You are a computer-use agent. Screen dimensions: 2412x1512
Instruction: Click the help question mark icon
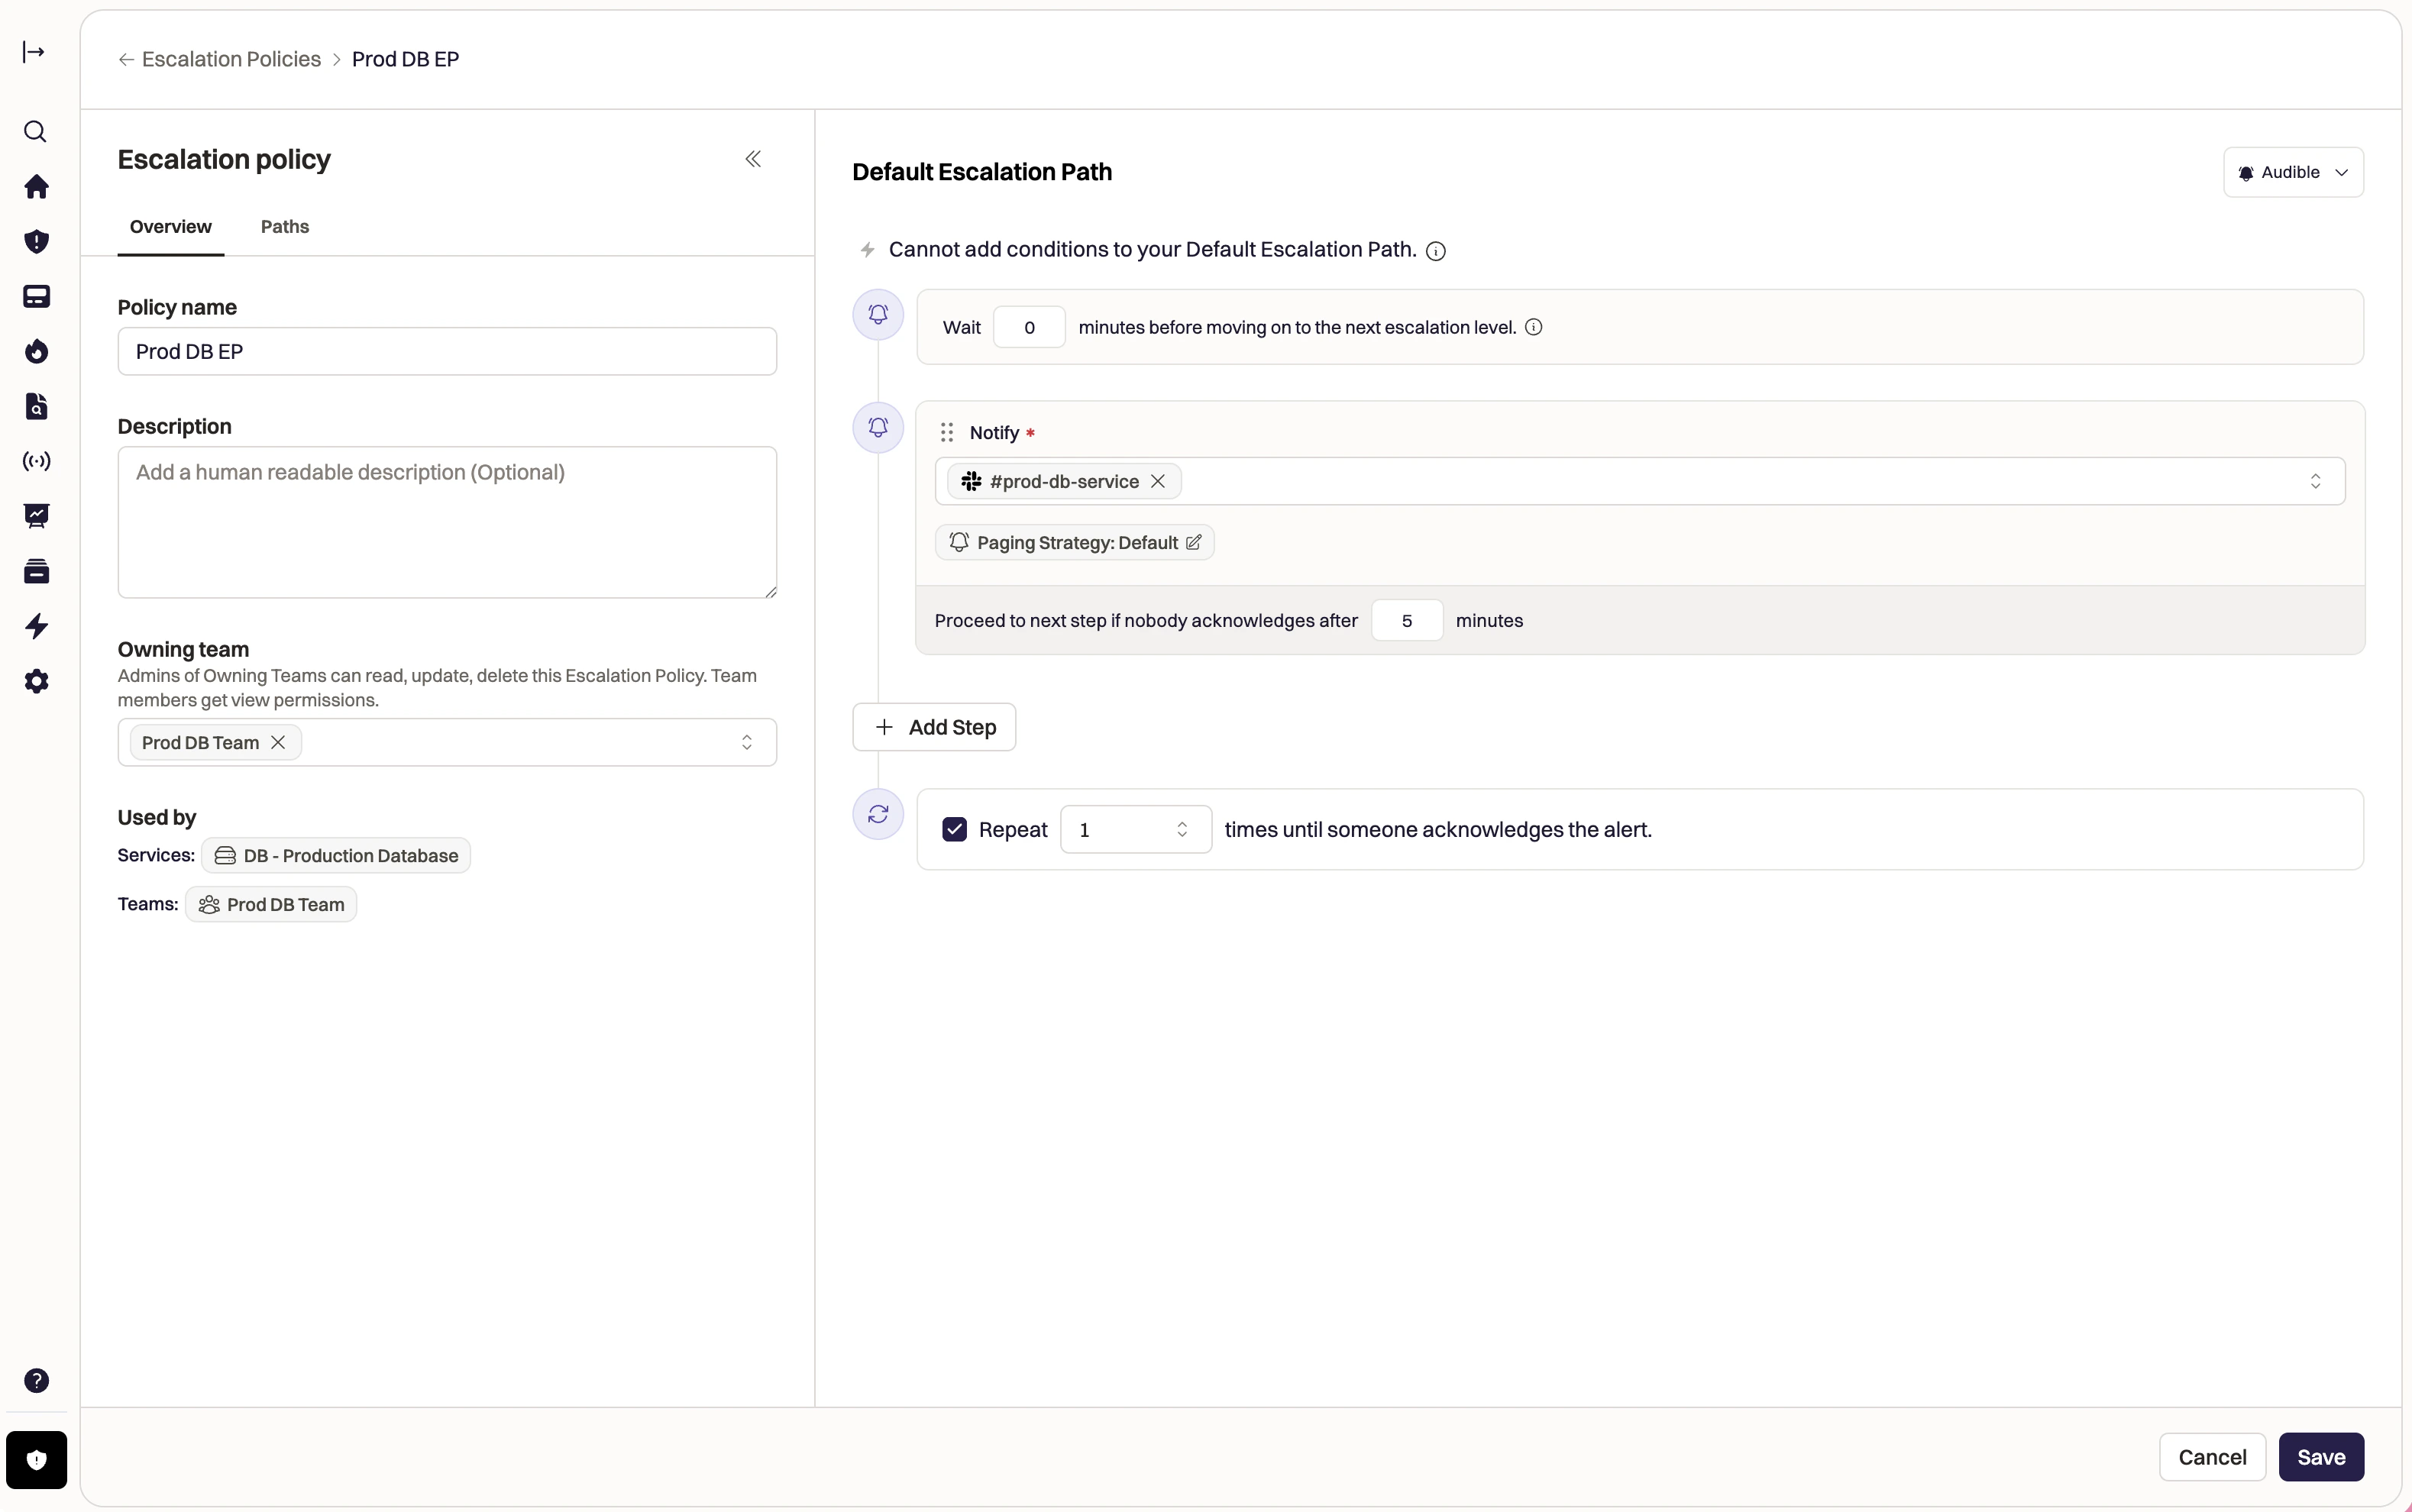[36, 1380]
